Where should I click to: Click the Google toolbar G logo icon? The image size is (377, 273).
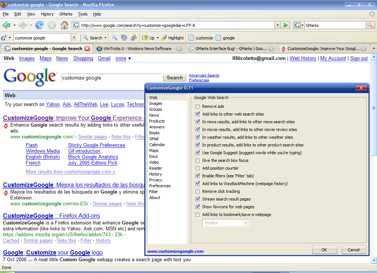(x=4, y=38)
